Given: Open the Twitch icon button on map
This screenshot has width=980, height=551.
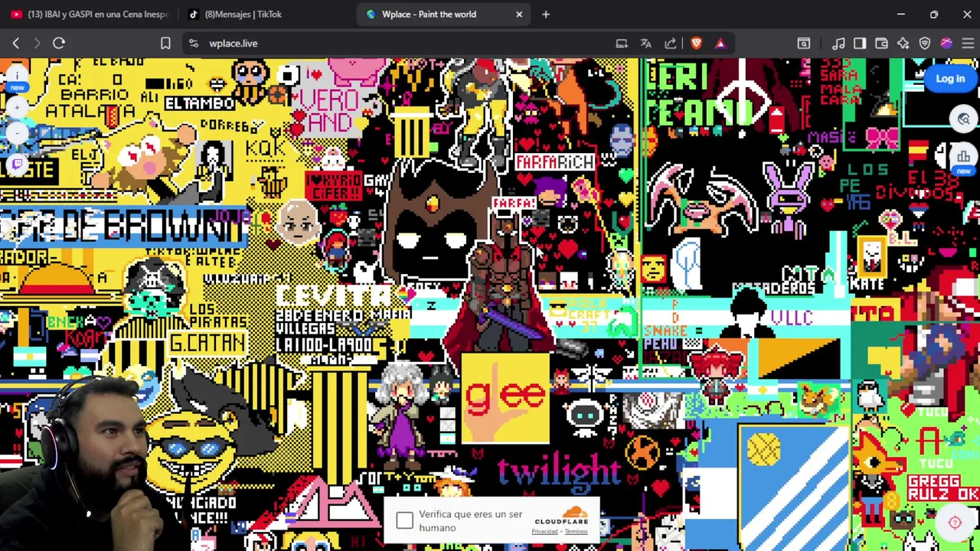Looking at the screenshot, I should point(17,163).
